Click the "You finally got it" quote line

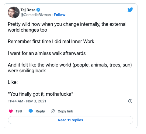[x=40, y=94]
